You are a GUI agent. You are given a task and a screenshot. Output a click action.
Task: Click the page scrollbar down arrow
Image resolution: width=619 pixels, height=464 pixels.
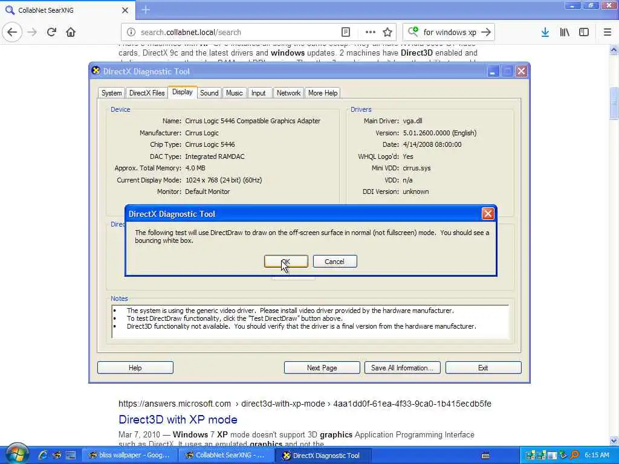pyautogui.click(x=614, y=440)
